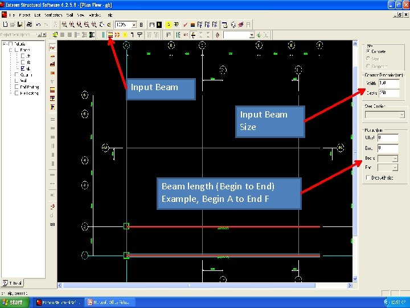The height and width of the screenshot is (308, 410).
Task: Click the beam Width input field
Action: pyautogui.click(x=389, y=83)
